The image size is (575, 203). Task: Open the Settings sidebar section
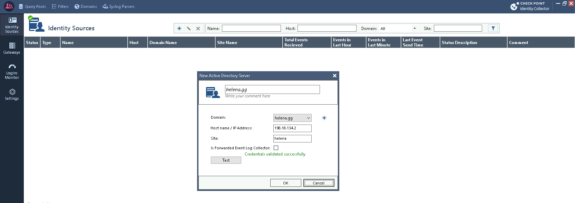pyautogui.click(x=12, y=94)
